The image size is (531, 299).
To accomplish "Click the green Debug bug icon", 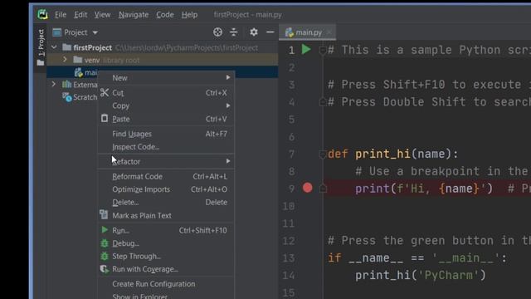I will pos(105,243).
